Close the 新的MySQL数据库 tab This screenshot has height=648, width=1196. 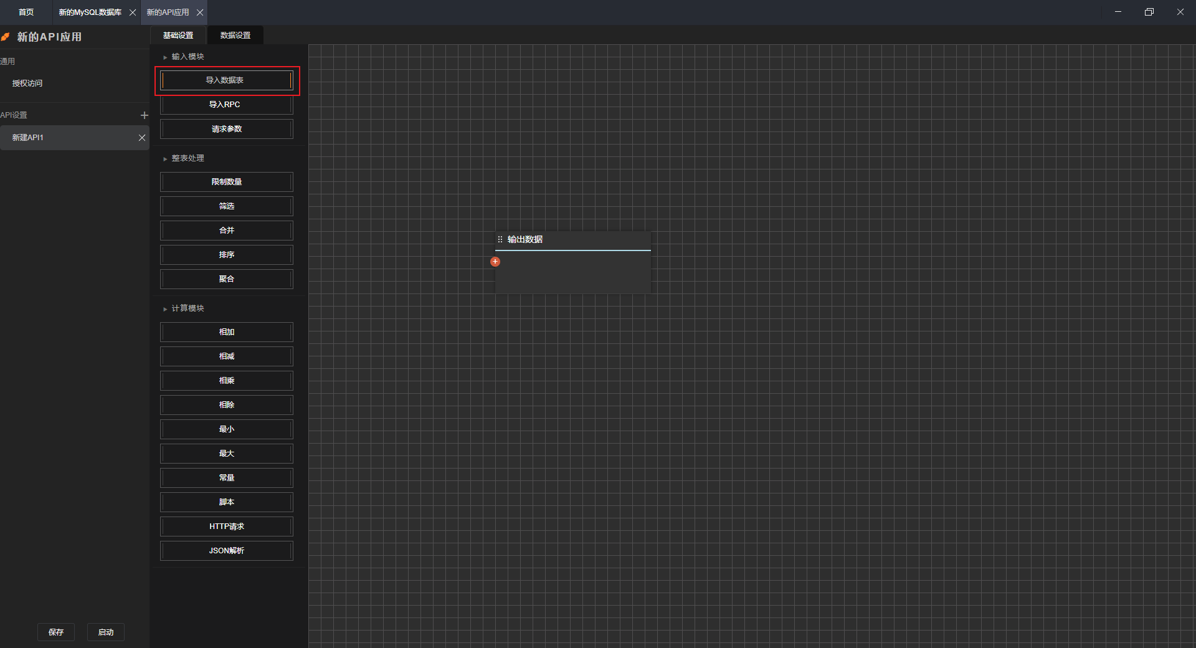pyautogui.click(x=133, y=12)
